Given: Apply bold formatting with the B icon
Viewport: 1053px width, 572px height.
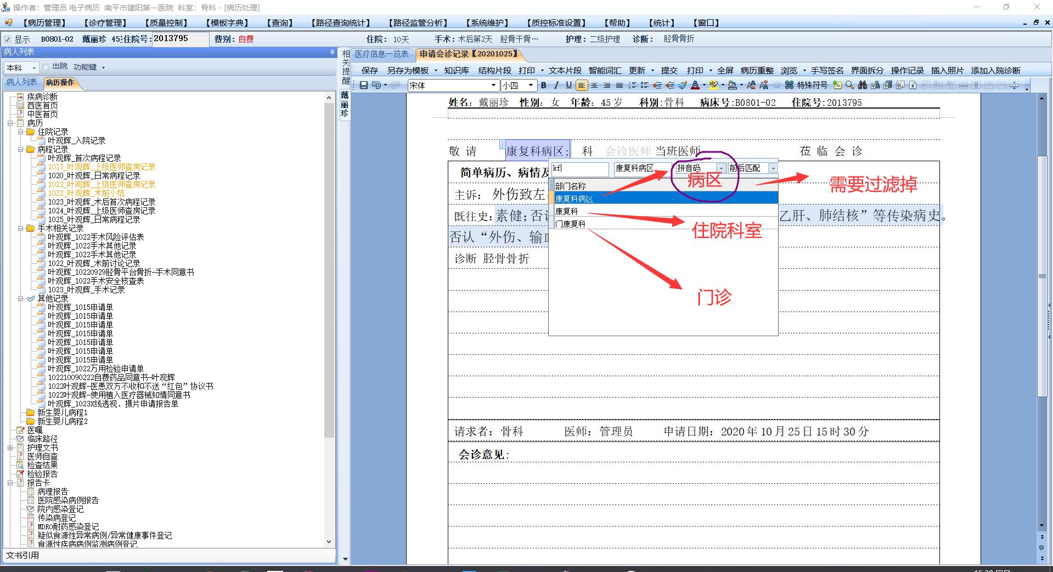Looking at the screenshot, I should [x=543, y=85].
